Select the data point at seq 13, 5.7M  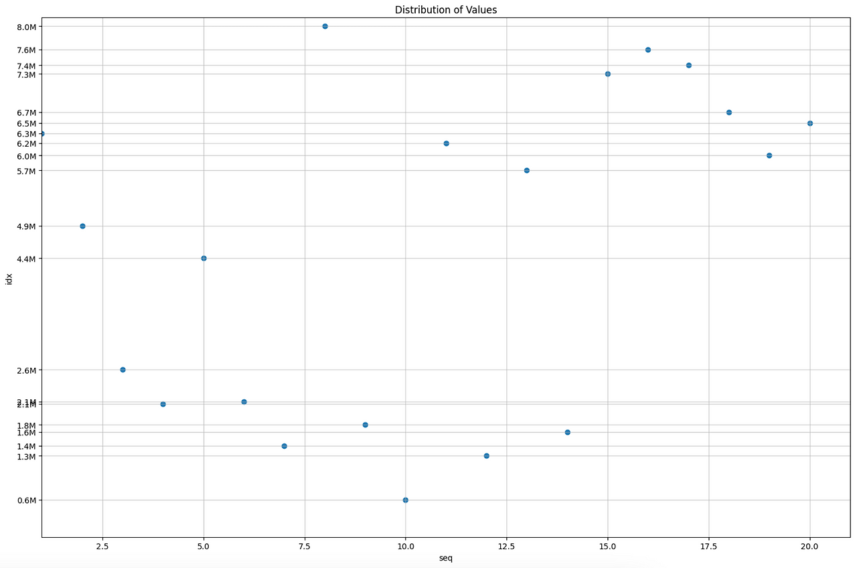click(527, 171)
